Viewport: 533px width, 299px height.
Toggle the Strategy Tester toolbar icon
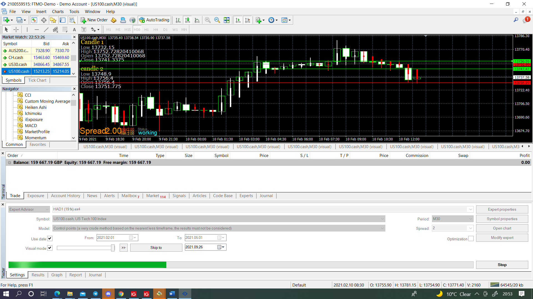click(72, 20)
